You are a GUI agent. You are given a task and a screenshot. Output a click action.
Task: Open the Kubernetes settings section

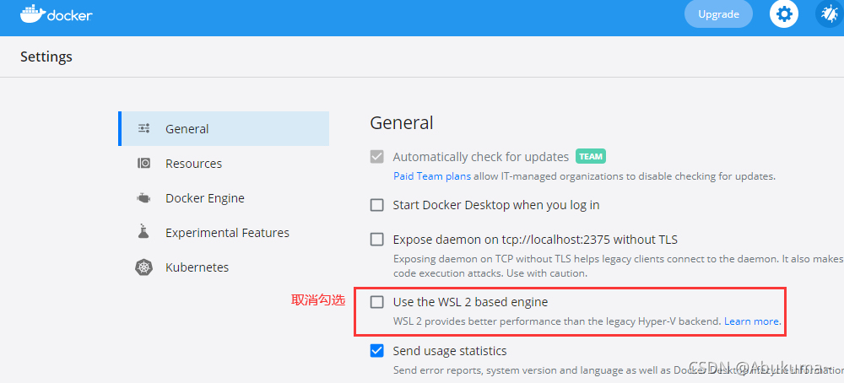(x=224, y=267)
